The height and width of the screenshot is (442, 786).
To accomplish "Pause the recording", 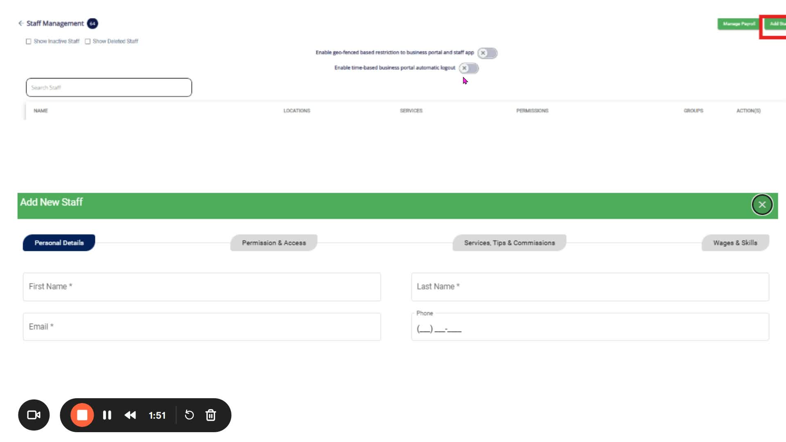I will click(107, 415).
